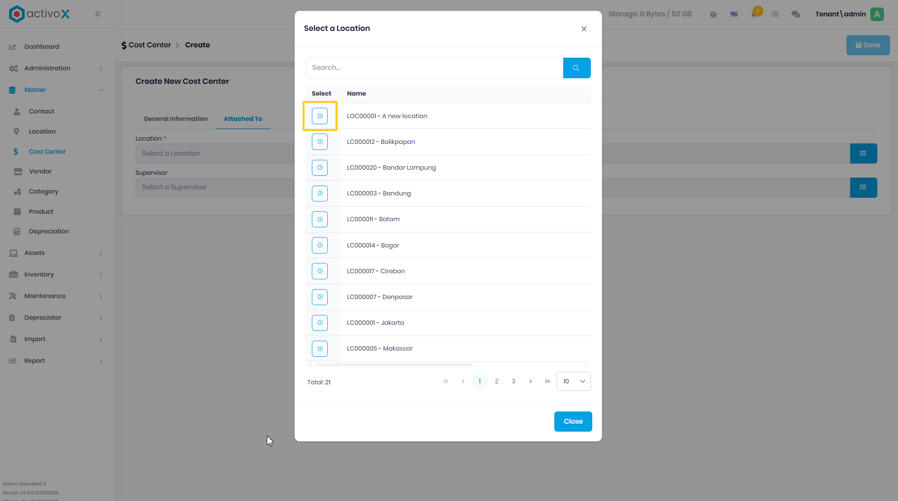Open Product in the sidebar
The width and height of the screenshot is (898, 501).
(41, 212)
